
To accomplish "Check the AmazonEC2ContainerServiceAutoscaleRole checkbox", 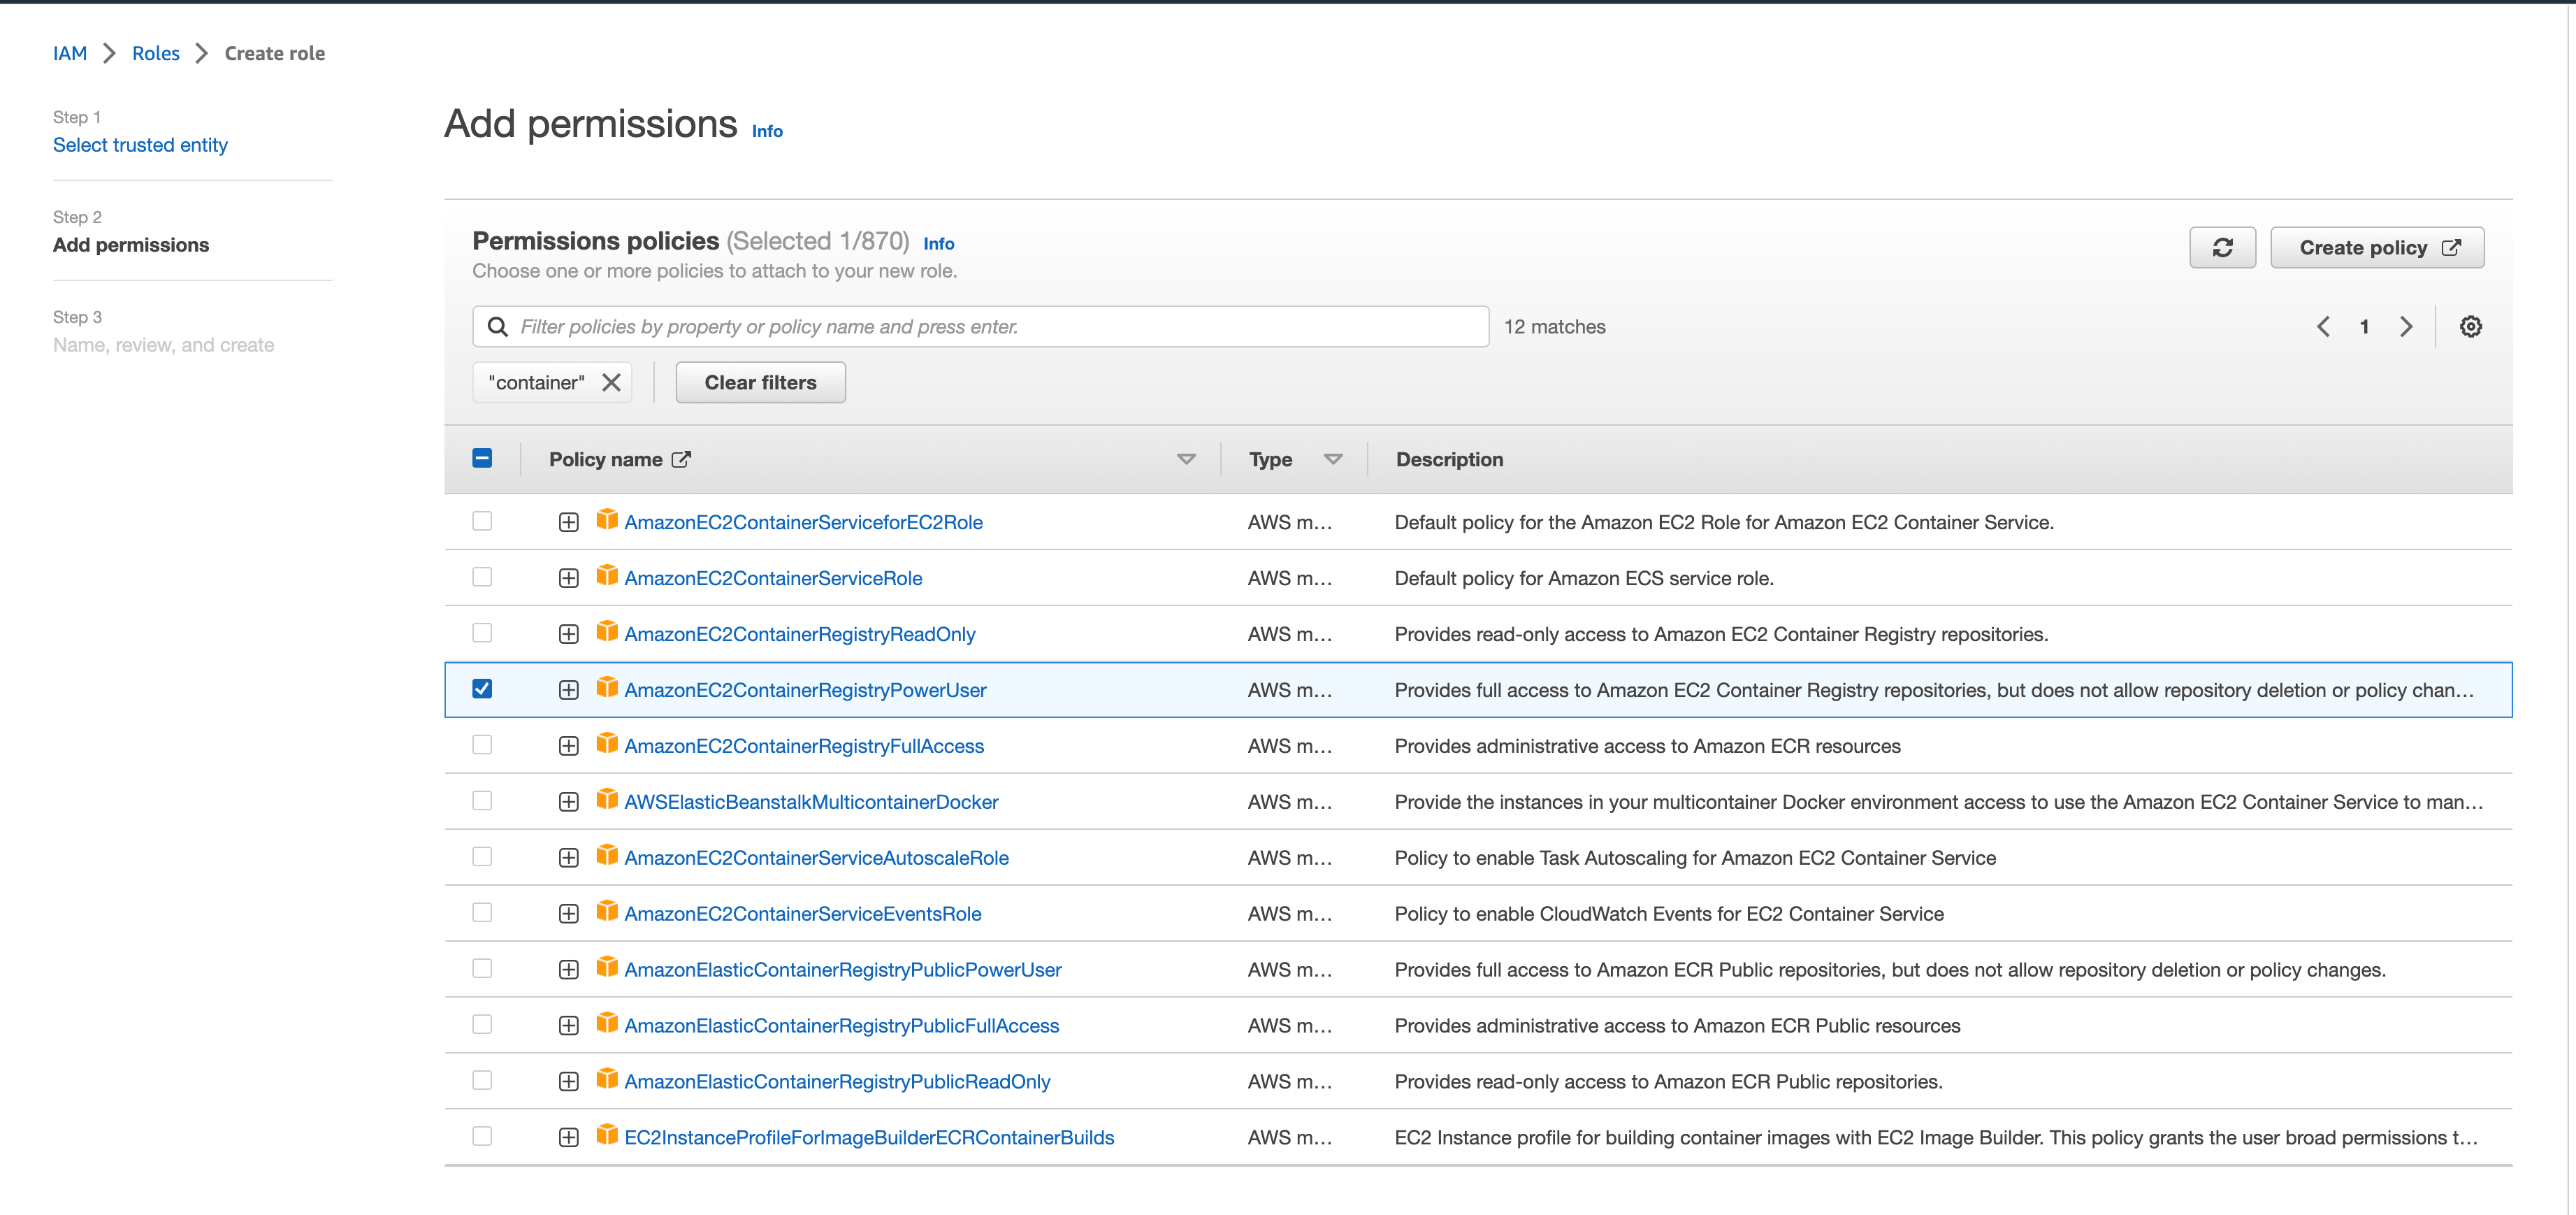I will tap(482, 857).
